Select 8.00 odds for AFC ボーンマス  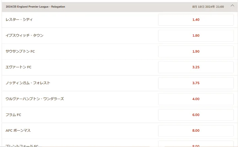196,131
